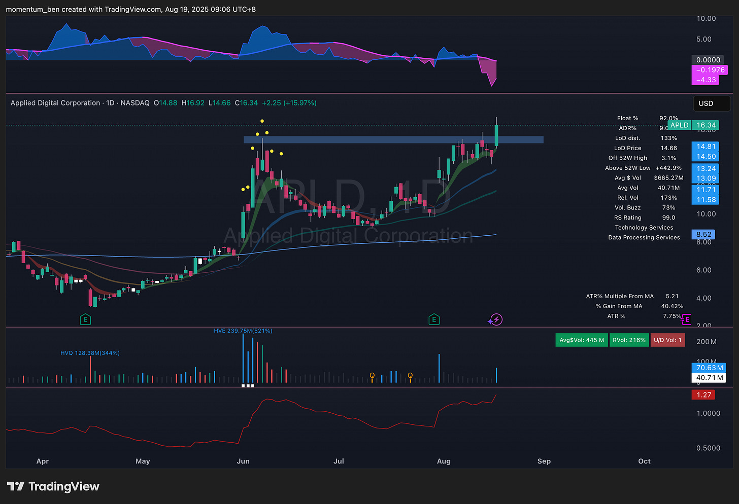739x504 pixels.
Task: Click the Apr label on time axis
Action: [43, 461]
